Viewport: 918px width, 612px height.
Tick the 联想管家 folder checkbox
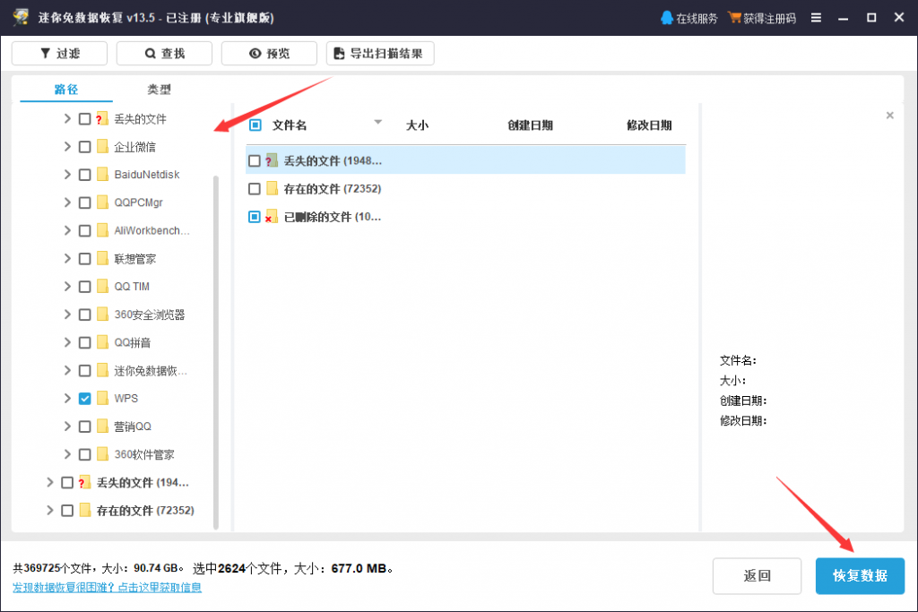84,259
